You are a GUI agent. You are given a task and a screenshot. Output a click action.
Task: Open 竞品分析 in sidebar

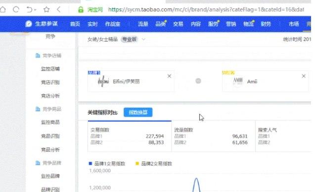(x=50, y=149)
